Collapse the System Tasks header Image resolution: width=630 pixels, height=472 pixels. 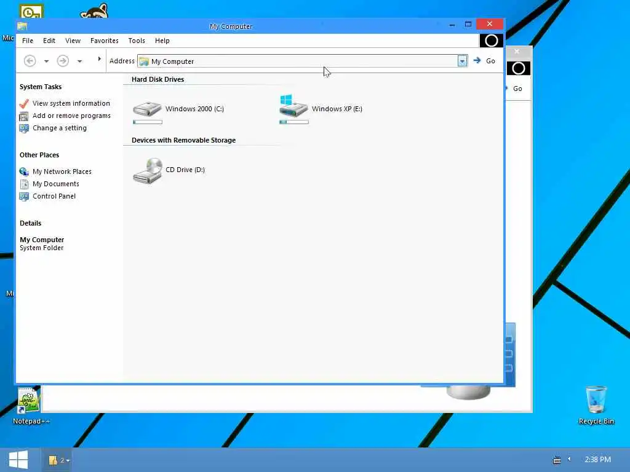point(41,87)
